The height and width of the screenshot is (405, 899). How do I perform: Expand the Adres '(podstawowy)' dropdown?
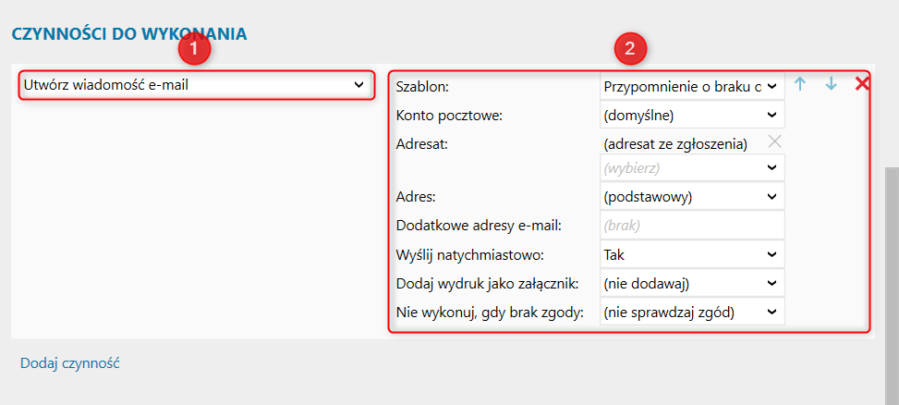[691, 196]
